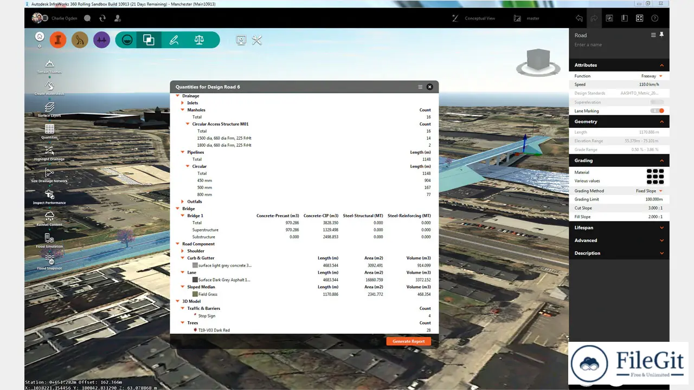Image resolution: width=694 pixels, height=390 pixels.
Task: Open the wrench and screwdriver settings
Action: (x=257, y=40)
